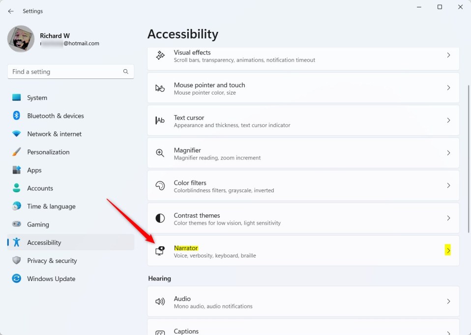The image size is (471, 335).
Task: Open Magnifier chevron arrow
Action: pyautogui.click(x=448, y=153)
